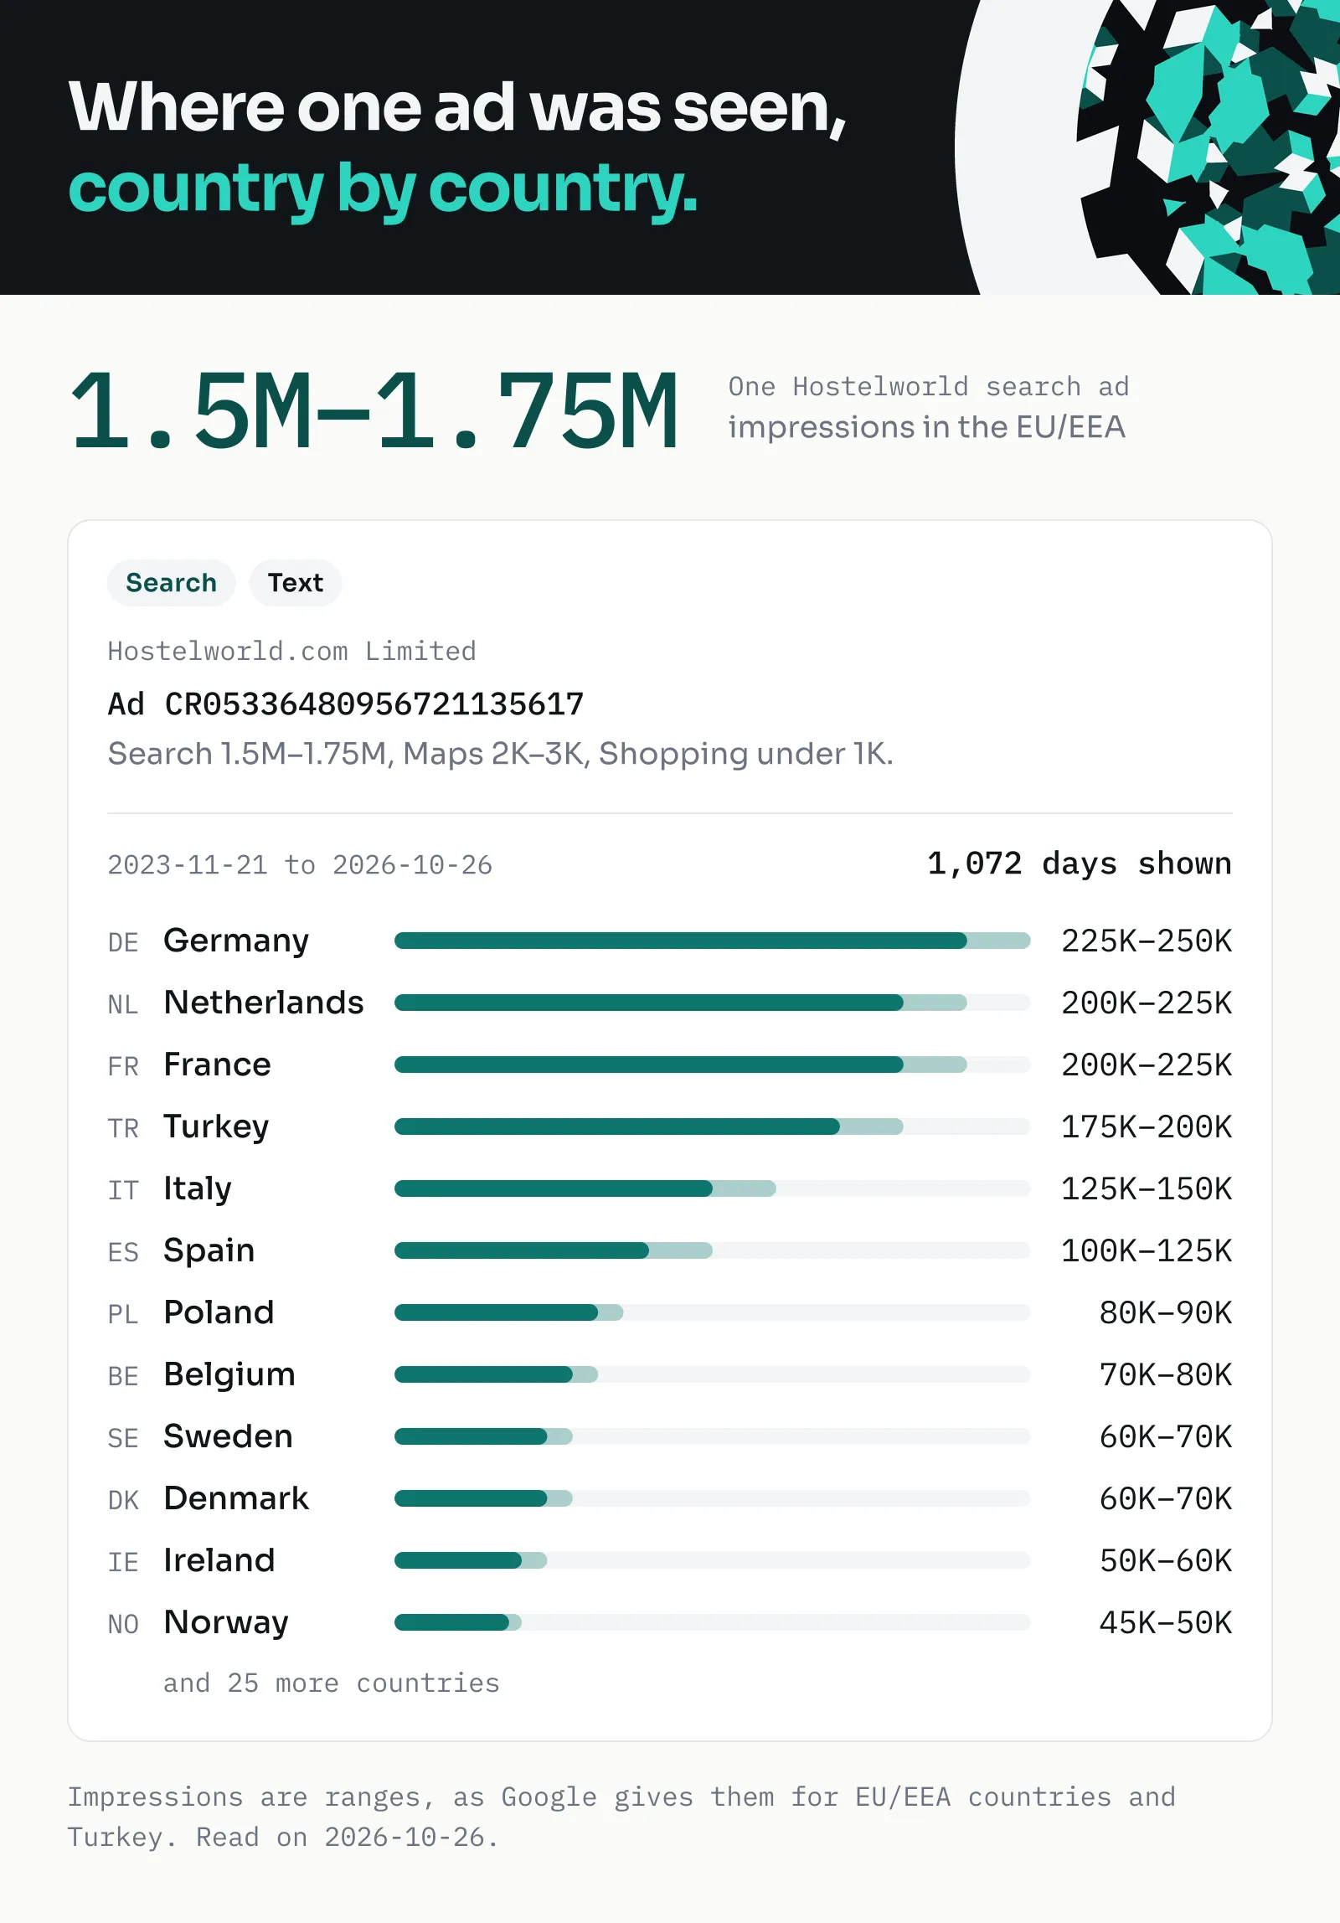Viewport: 1340px width, 1923px height.
Task: Click the Text tag pill
Action: click(x=295, y=583)
